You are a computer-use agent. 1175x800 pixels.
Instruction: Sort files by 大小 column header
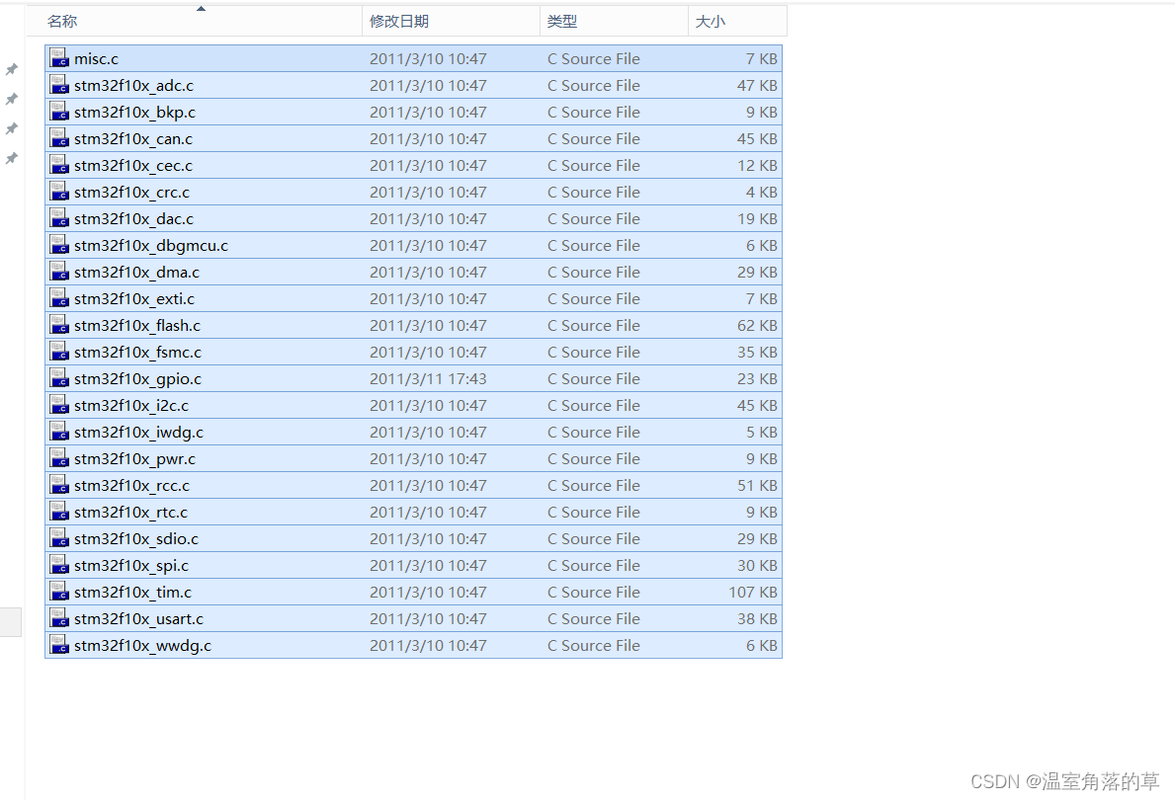pos(737,21)
